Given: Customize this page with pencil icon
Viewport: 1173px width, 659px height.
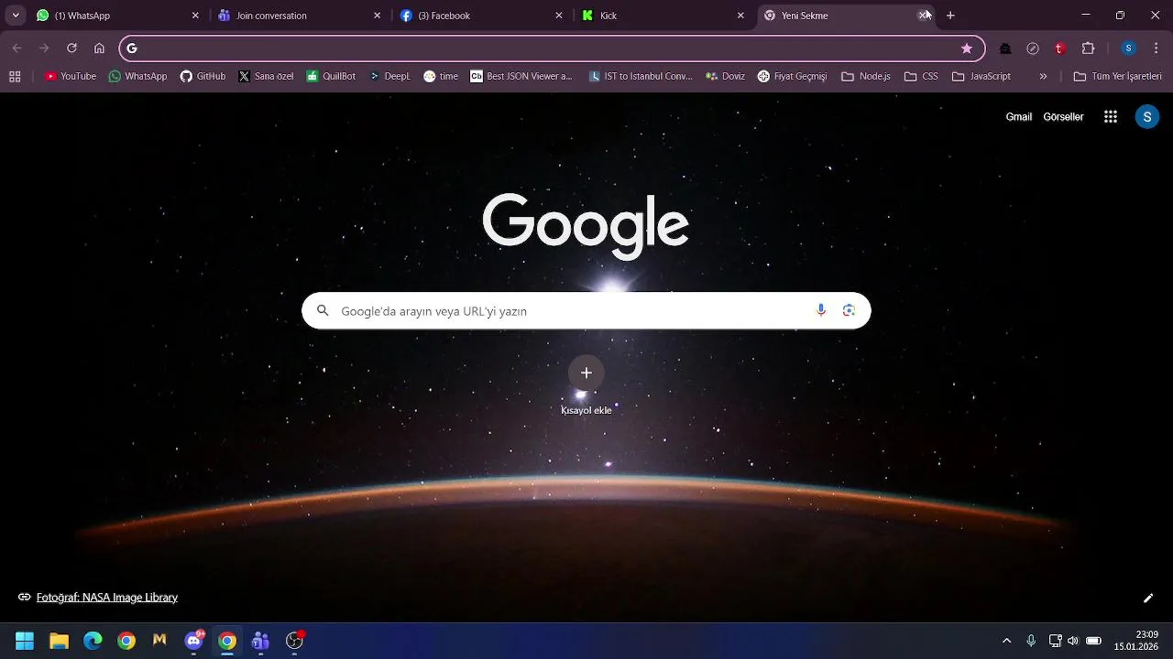Looking at the screenshot, I should click(x=1148, y=598).
